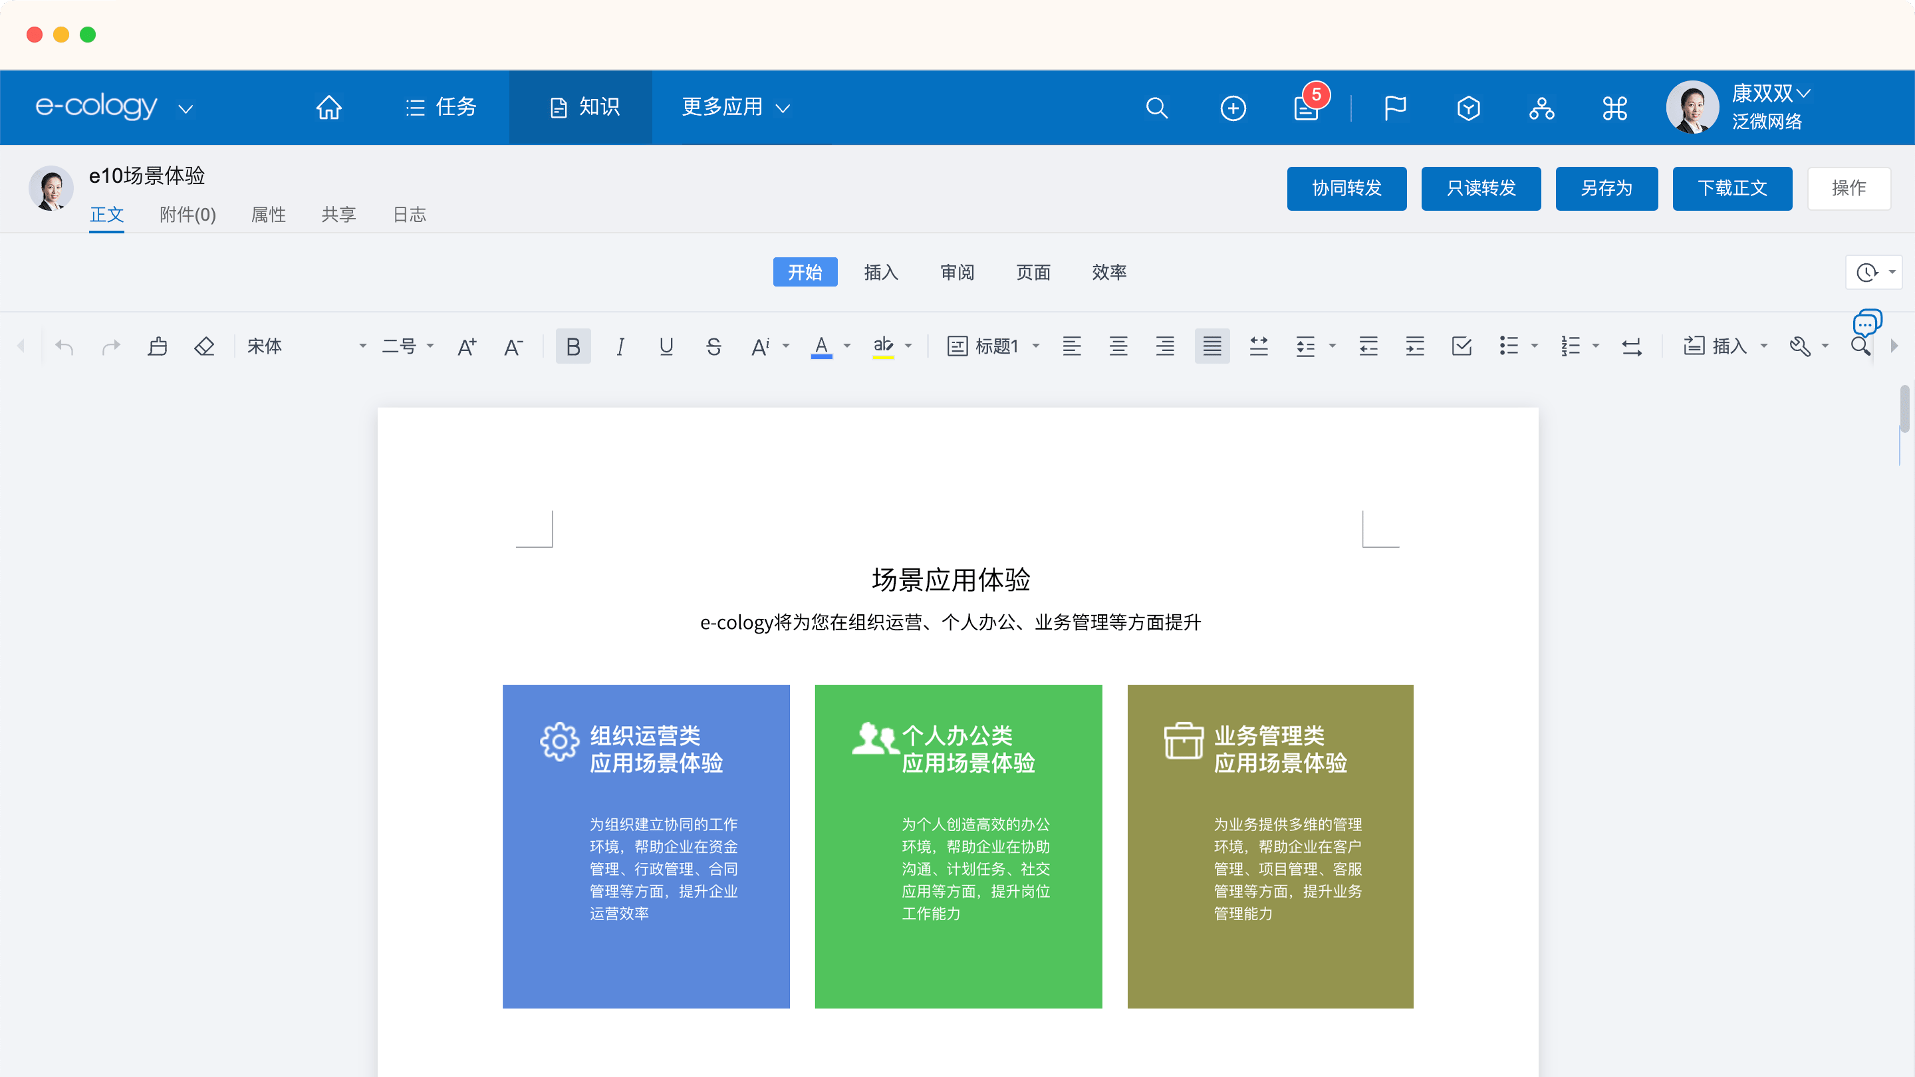This screenshot has width=1915, height=1077.
Task: Open the cube icon in header
Action: point(1468,108)
